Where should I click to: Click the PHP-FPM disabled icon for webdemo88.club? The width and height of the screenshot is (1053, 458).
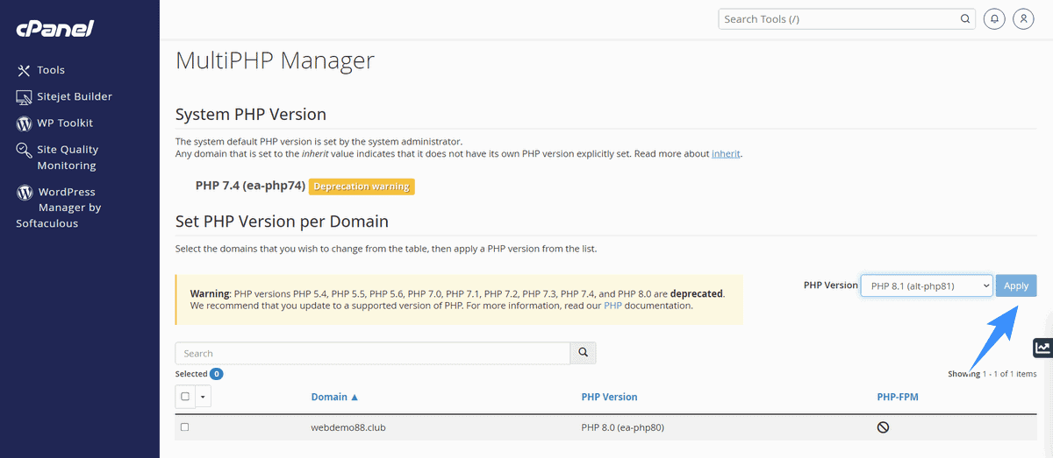coord(884,427)
